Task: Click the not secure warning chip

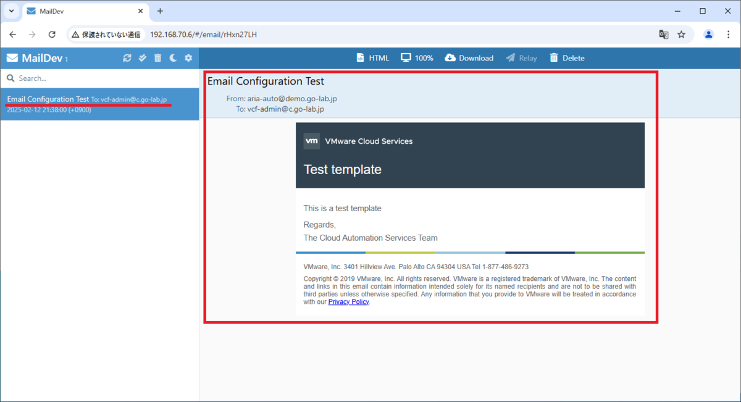Action: [x=106, y=35]
